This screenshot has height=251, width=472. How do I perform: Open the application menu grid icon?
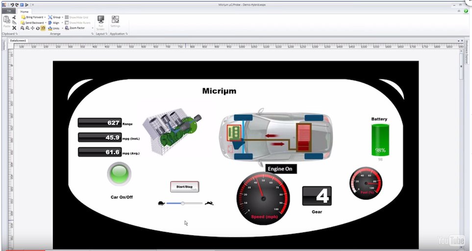(x=4, y=5)
